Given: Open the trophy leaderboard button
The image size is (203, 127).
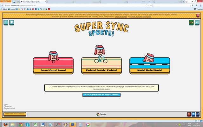Looking at the screenshot, I should point(12,23).
